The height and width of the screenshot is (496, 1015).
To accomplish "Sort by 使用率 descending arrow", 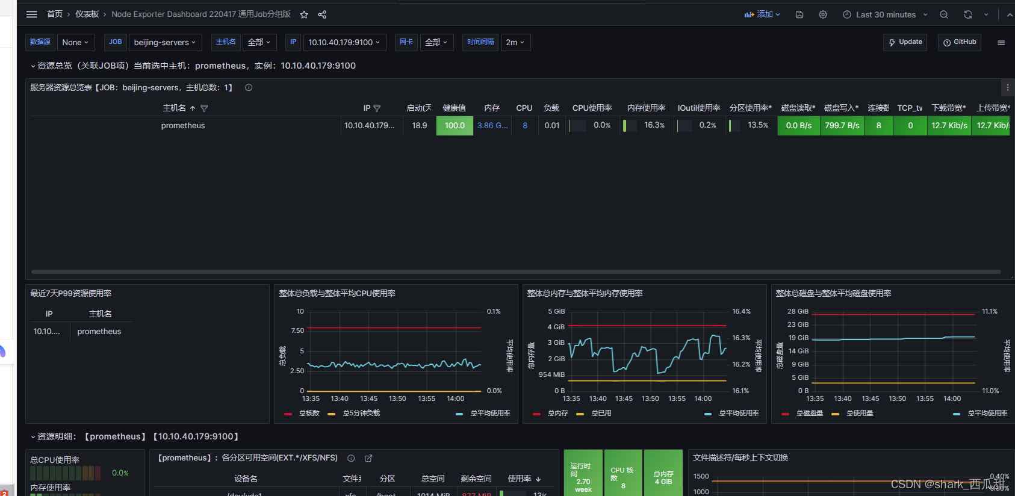I will click(538, 479).
